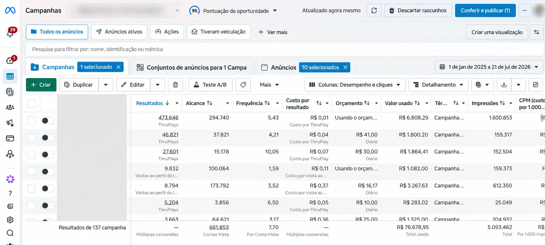The height and width of the screenshot is (245, 545).
Task: Open view filter settings sliders icon
Action: coord(537,32)
